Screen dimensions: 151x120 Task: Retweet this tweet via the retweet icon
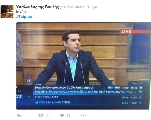click(41, 115)
